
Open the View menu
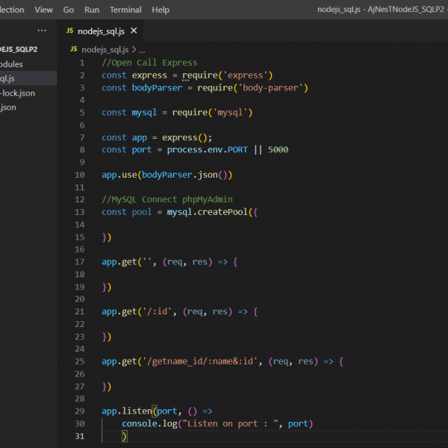44,10
